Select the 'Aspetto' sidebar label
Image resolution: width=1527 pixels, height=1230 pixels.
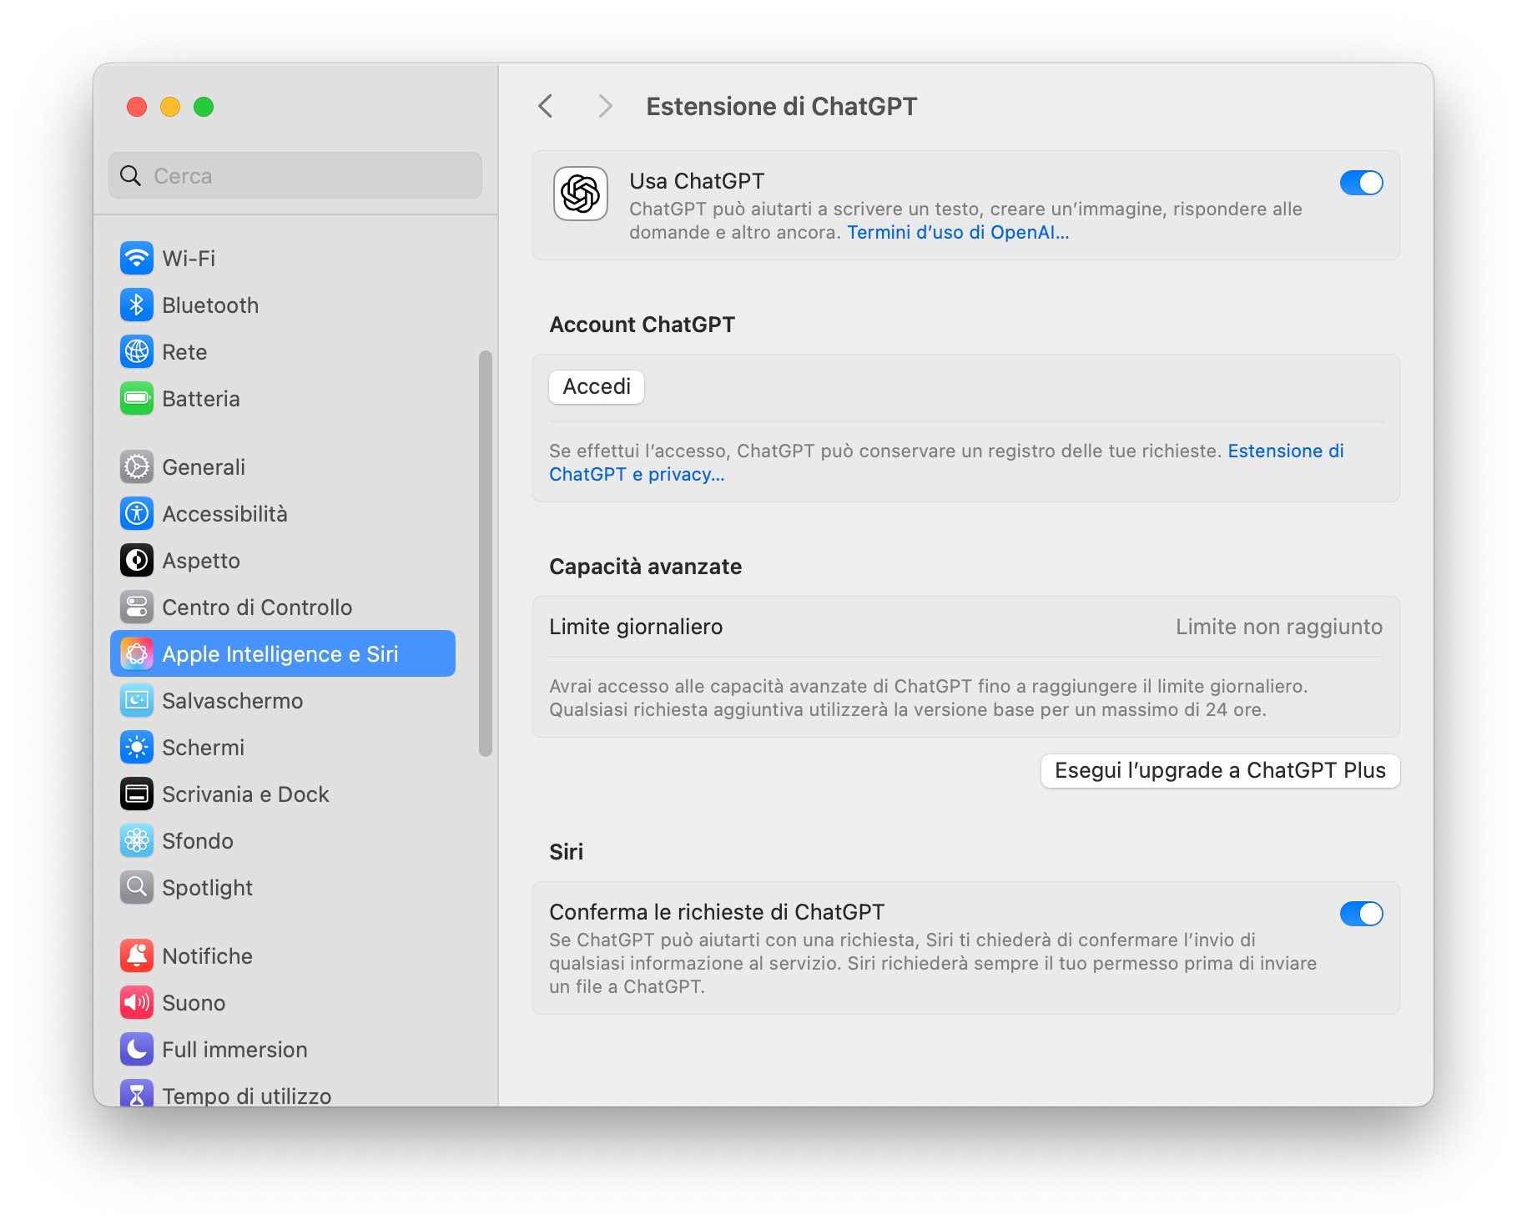(201, 561)
